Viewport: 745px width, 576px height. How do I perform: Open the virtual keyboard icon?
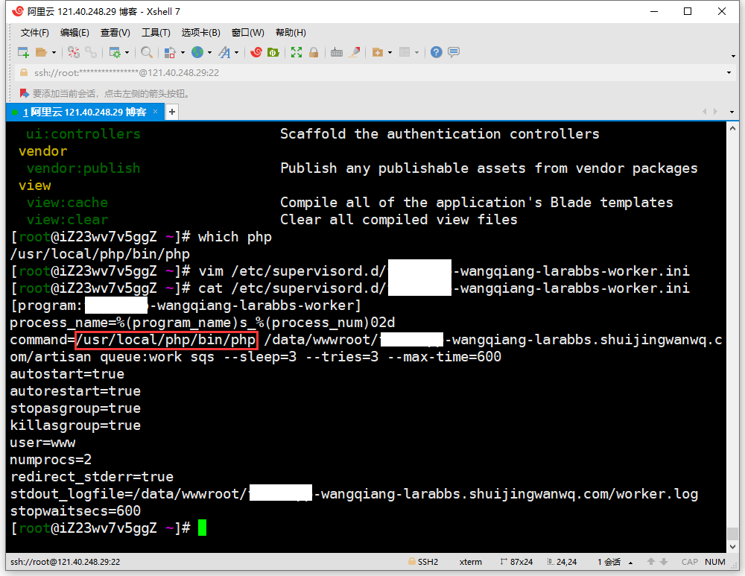click(x=337, y=52)
